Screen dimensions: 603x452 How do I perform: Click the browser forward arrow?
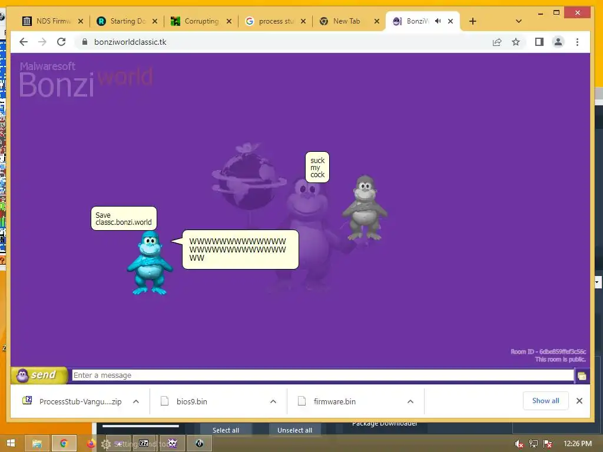[42, 42]
